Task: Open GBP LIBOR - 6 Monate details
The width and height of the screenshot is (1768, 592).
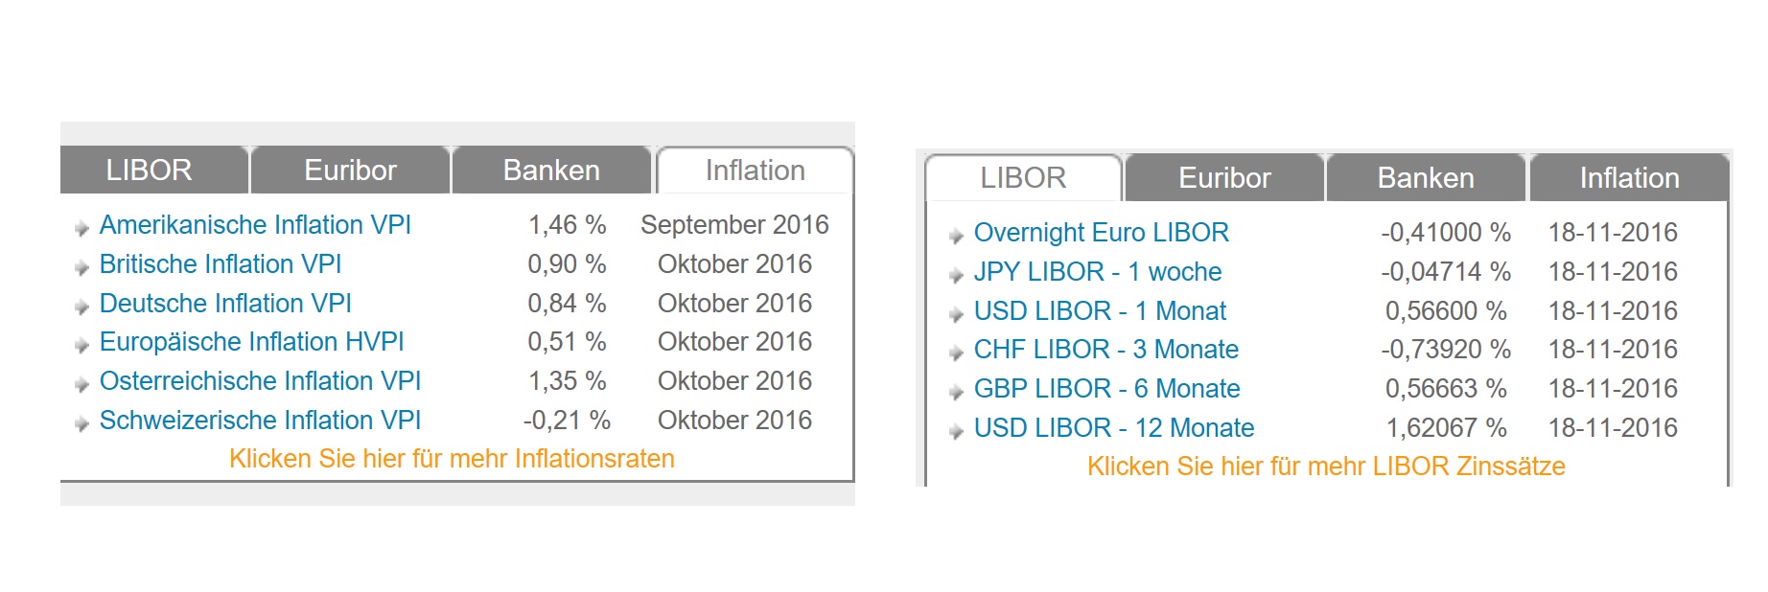Action: click(1105, 390)
